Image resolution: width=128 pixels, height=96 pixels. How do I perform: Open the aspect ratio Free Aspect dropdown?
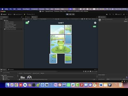tap(46, 19)
